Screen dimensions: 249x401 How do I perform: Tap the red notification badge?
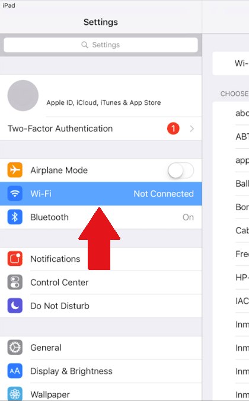pyautogui.click(x=173, y=129)
